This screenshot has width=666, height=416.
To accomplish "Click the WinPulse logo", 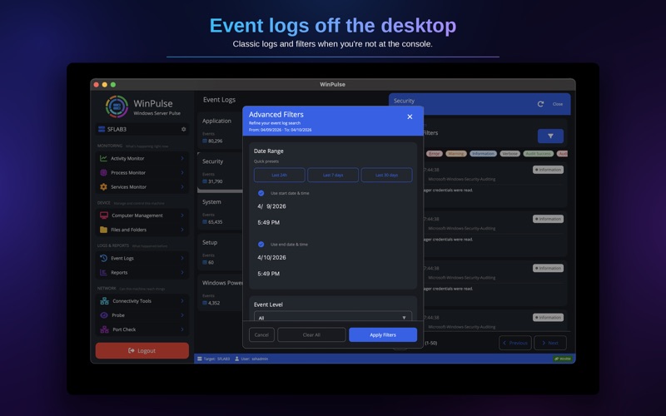I will tap(117, 106).
